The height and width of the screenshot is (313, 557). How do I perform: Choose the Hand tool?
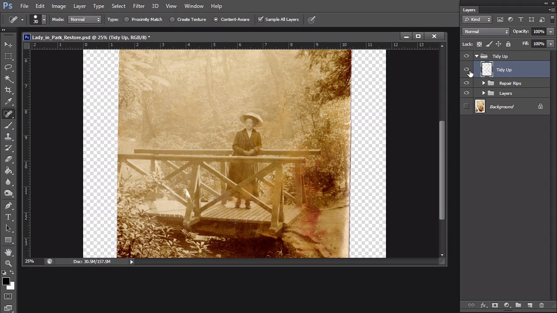[x=8, y=252]
